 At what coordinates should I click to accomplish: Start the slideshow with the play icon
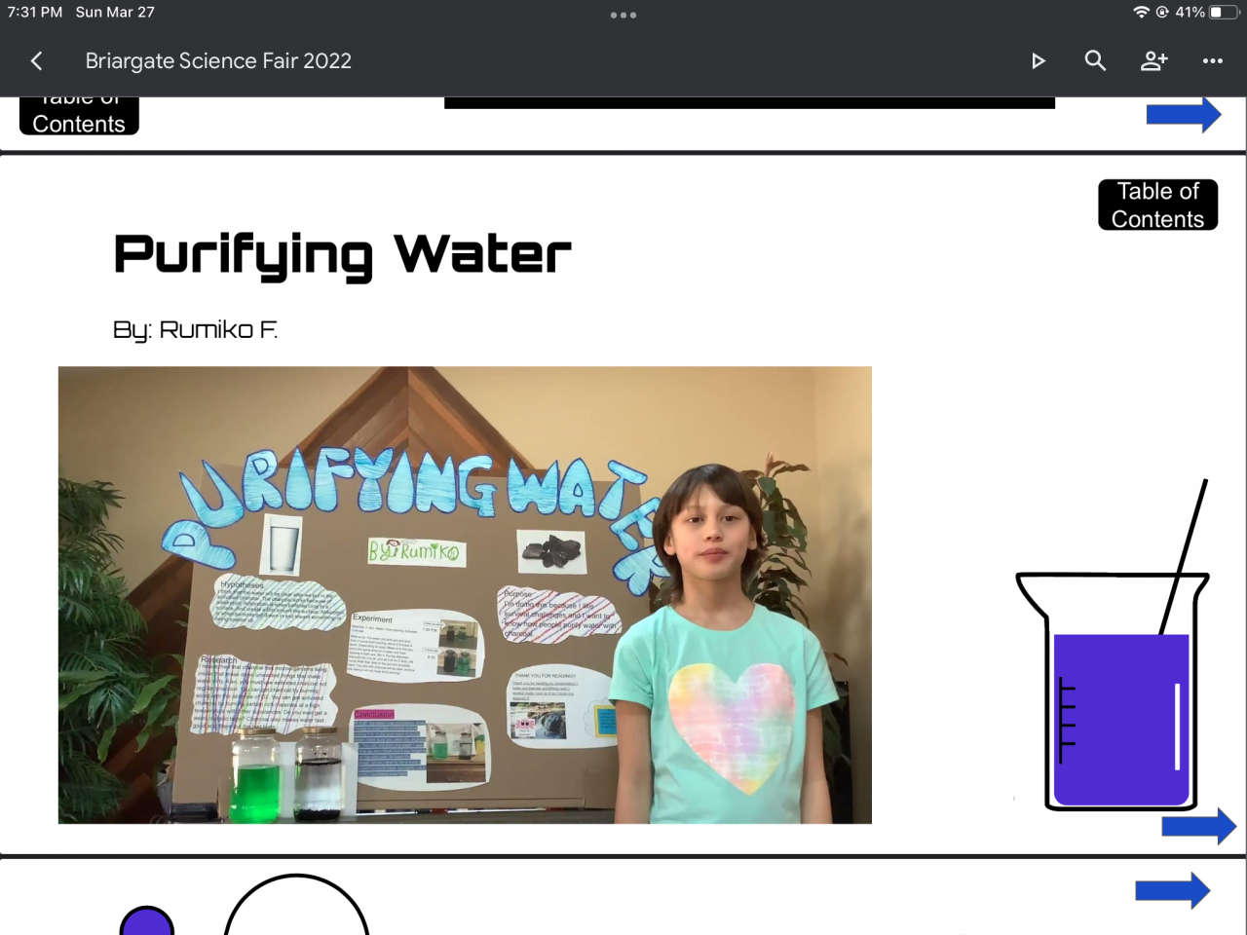click(x=1039, y=61)
